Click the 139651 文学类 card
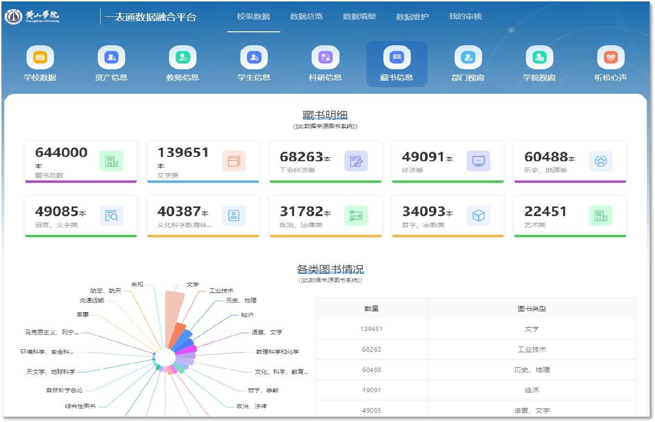 tap(203, 162)
